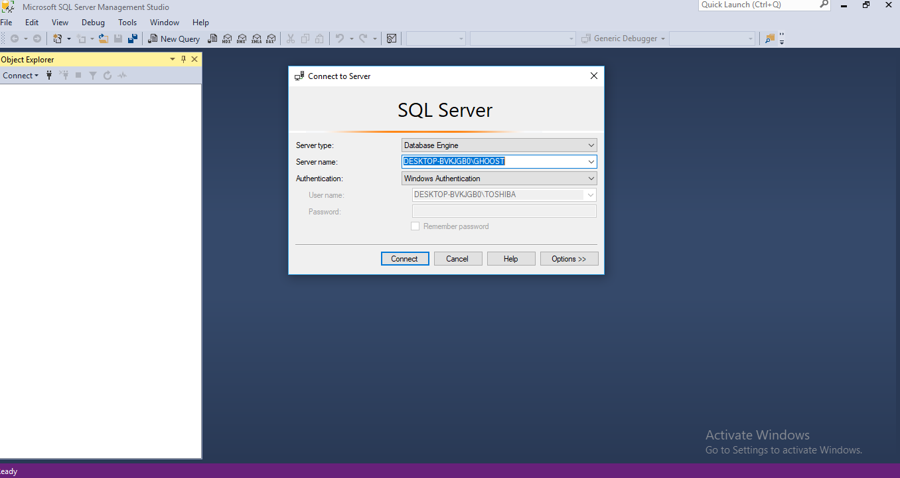Show advanced settings via Options button
This screenshot has height=478, width=900.
click(x=569, y=258)
